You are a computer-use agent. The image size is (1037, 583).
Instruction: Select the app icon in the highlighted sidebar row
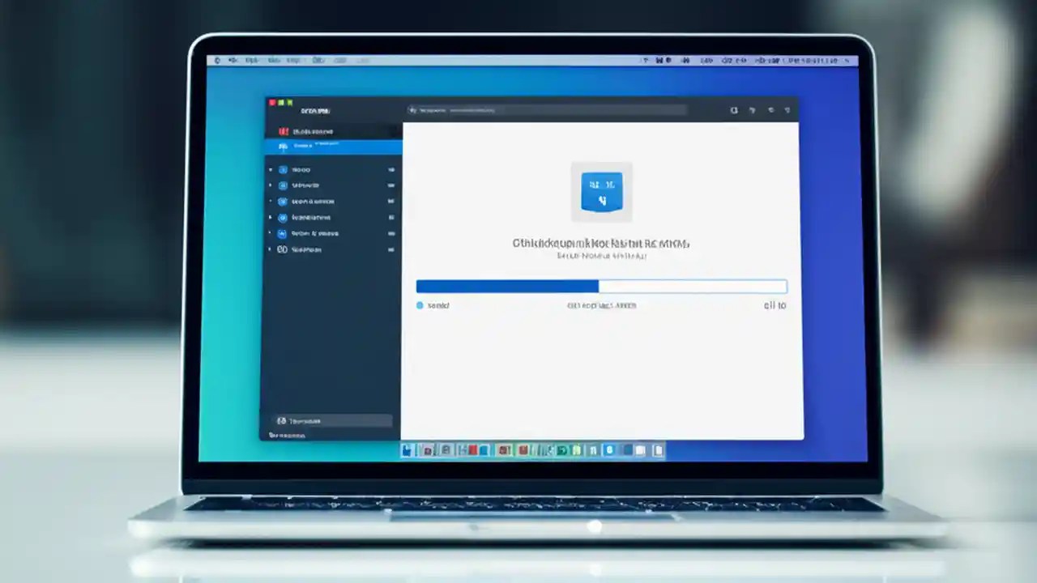point(284,146)
